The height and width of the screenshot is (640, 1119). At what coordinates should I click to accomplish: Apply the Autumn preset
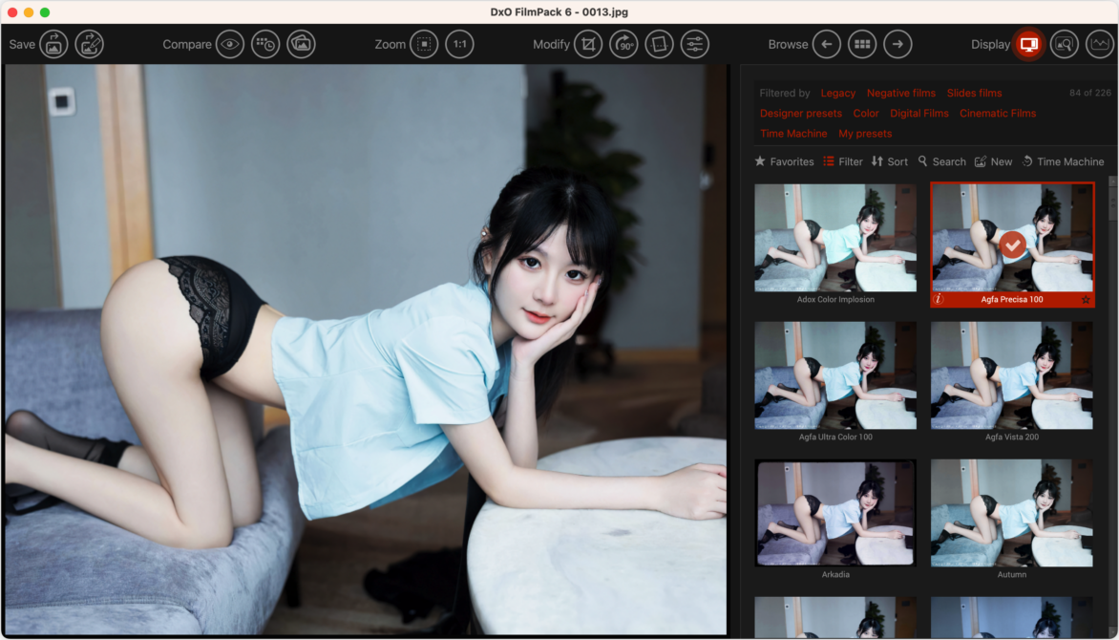1012,513
